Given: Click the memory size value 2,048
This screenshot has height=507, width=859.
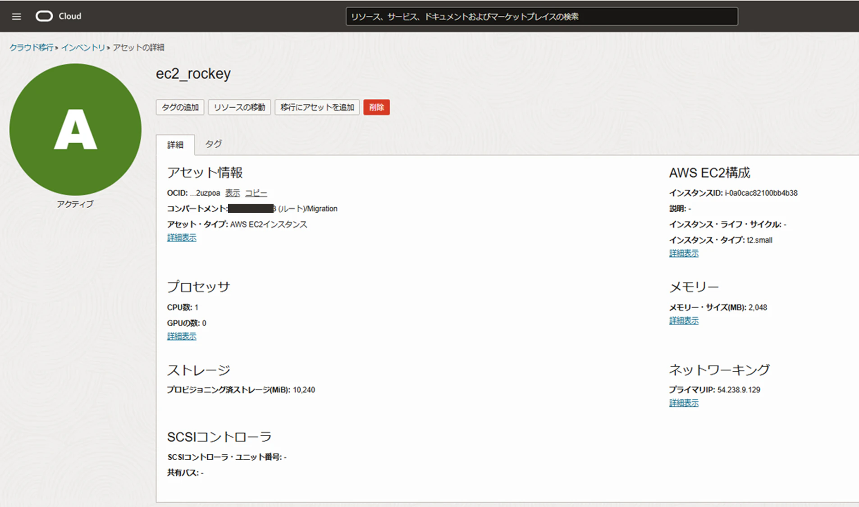Looking at the screenshot, I should coord(758,307).
